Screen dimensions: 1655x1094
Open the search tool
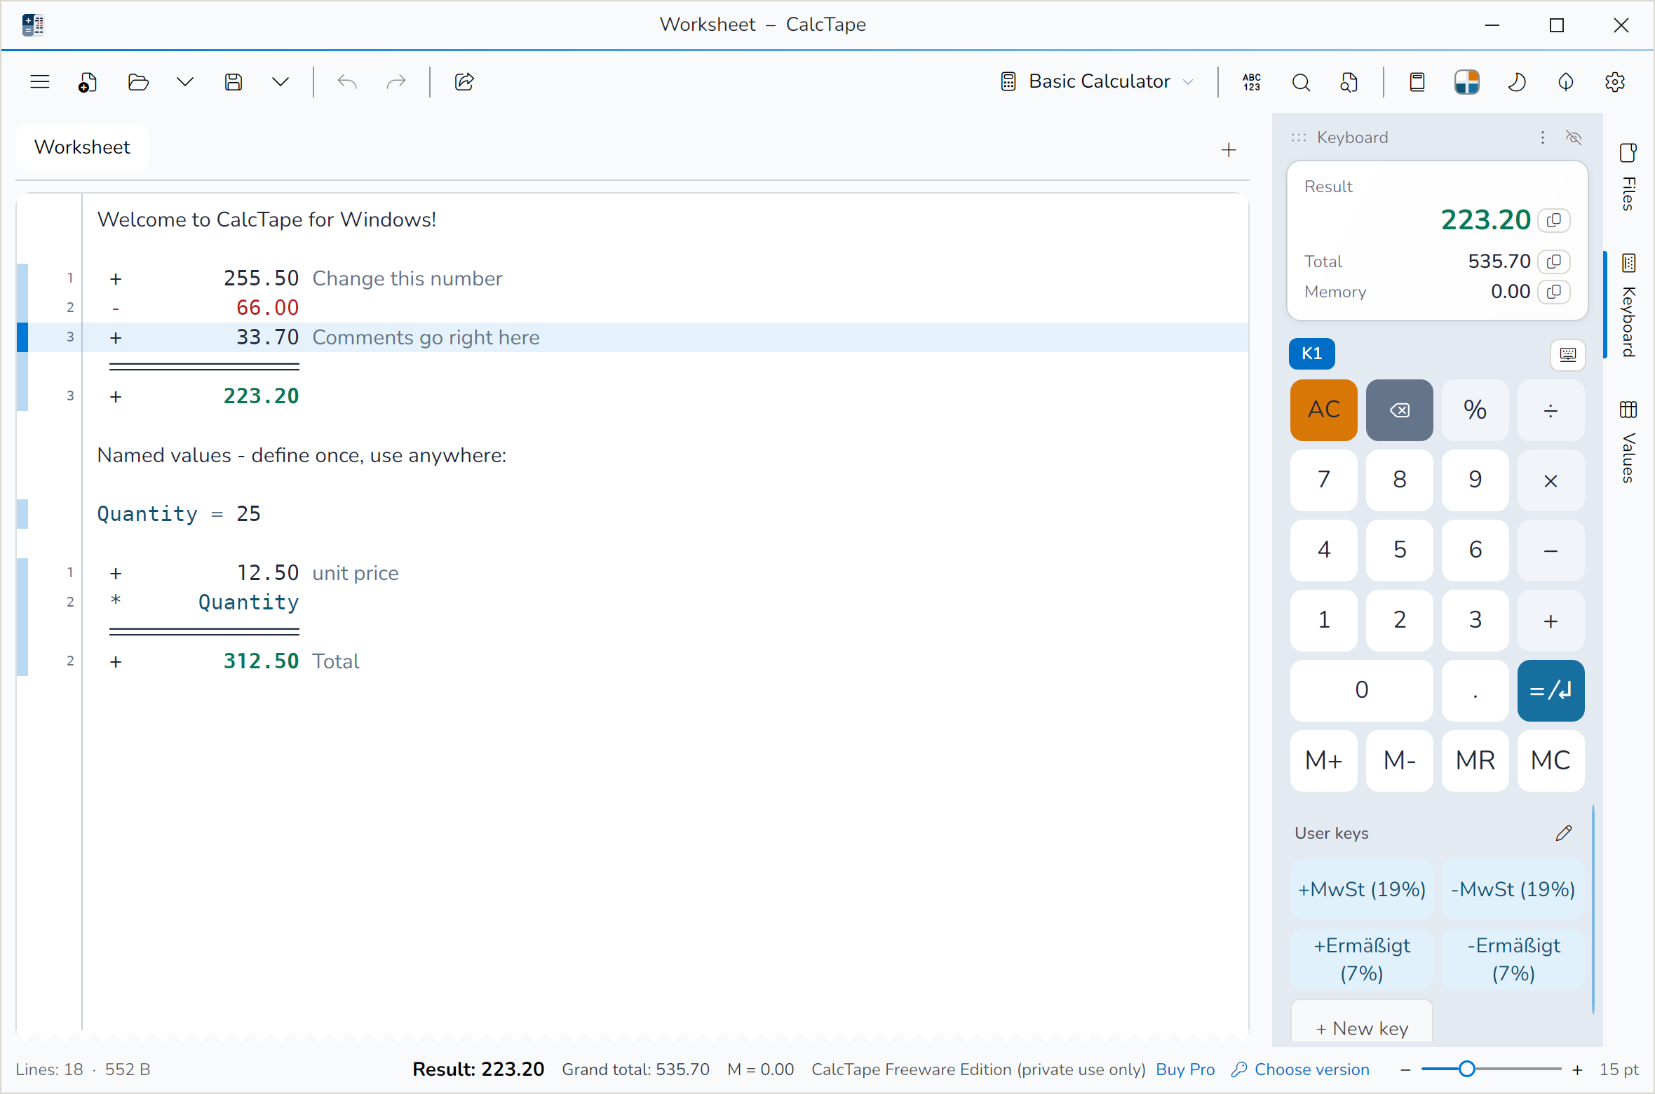point(1301,82)
